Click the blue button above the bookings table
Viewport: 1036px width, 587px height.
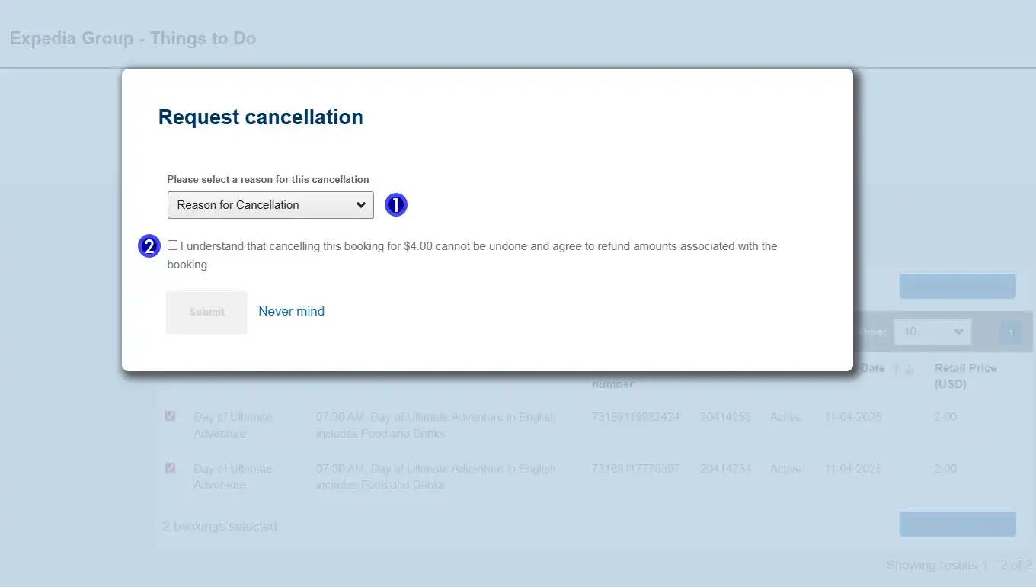click(x=958, y=286)
